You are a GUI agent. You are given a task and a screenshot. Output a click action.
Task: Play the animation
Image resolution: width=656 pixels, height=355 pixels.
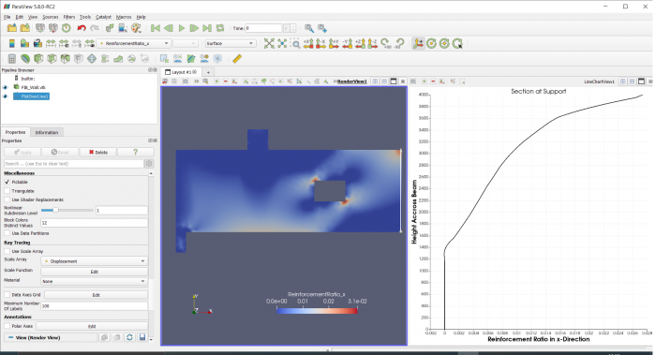click(182, 28)
